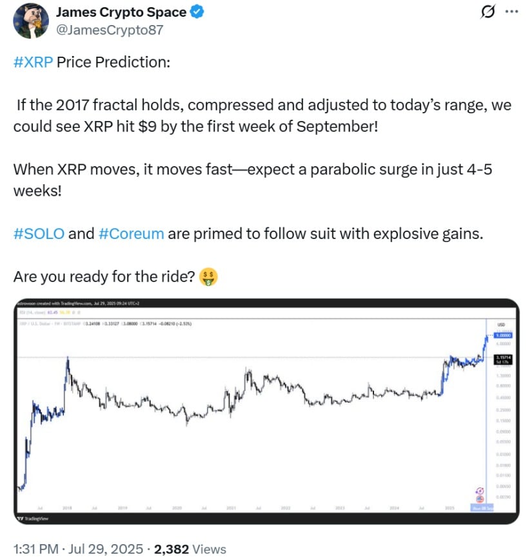Screen dimensions: 532x559
Task: Click the #XRP hashtag
Action: point(33,62)
